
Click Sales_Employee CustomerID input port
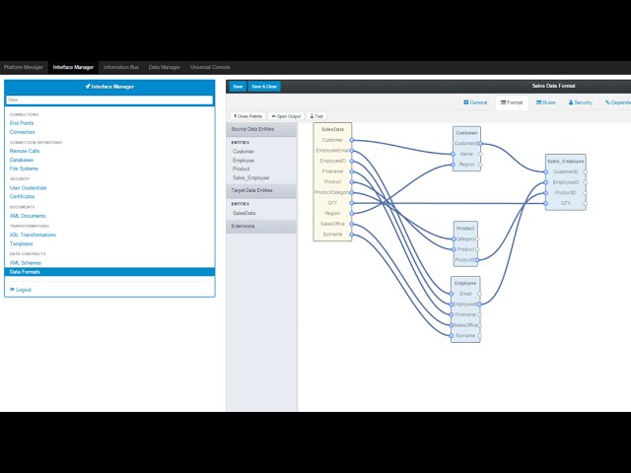click(545, 171)
